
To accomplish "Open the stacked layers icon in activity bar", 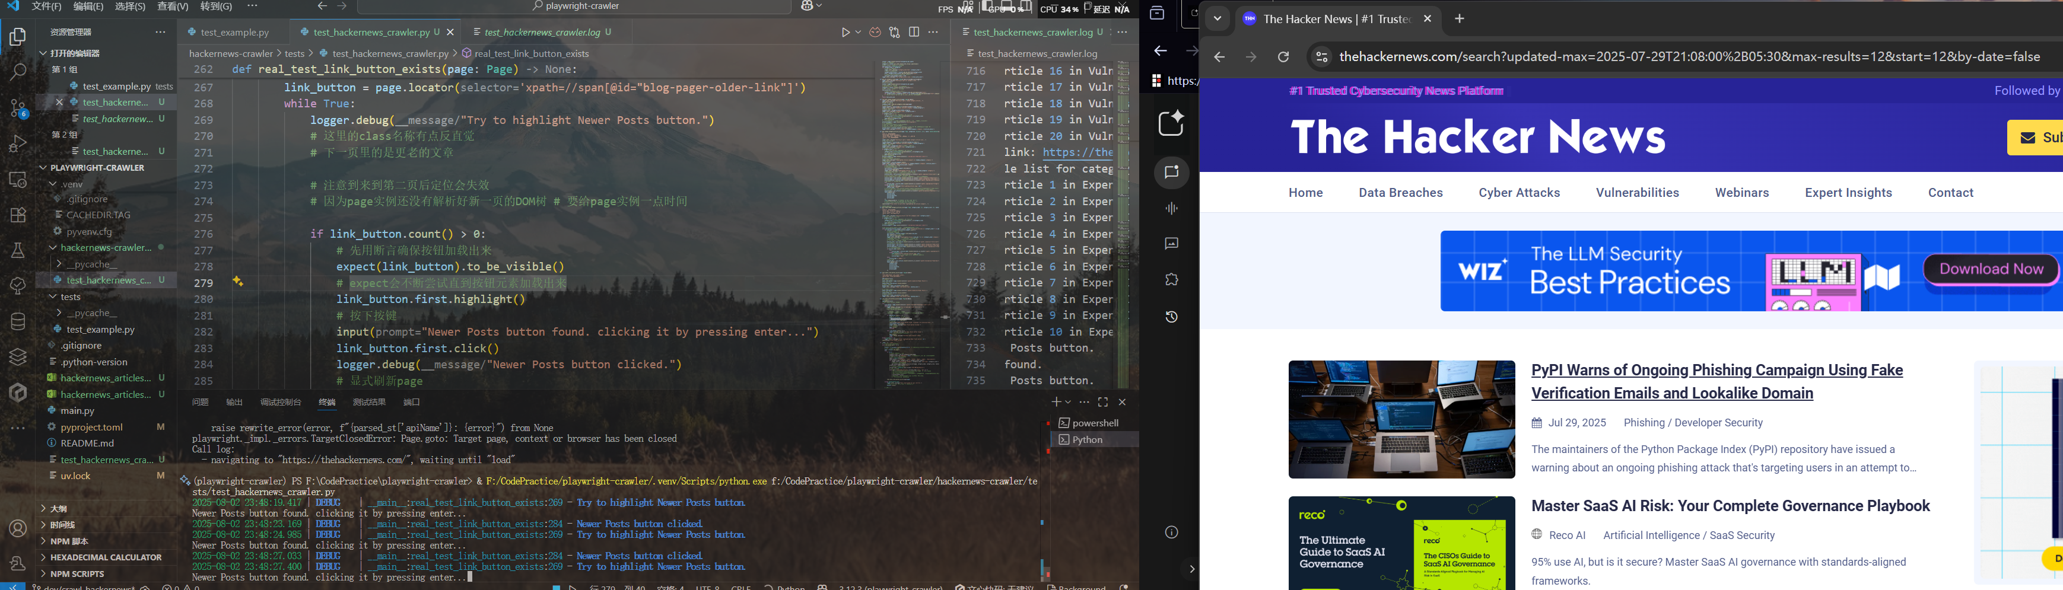I will pyautogui.click(x=18, y=357).
